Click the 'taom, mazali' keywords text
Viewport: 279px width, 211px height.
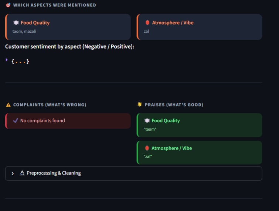[24, 31]
